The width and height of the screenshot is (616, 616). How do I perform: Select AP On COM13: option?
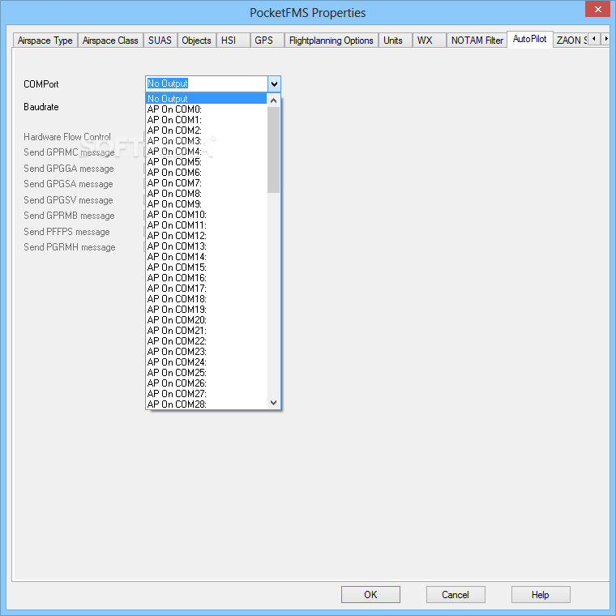(206, 246)
